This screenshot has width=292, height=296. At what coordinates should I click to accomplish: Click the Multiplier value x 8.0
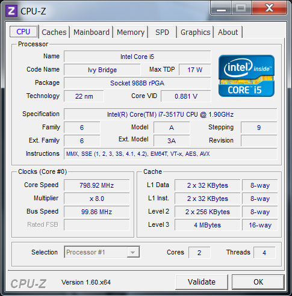tap(96, 199)
